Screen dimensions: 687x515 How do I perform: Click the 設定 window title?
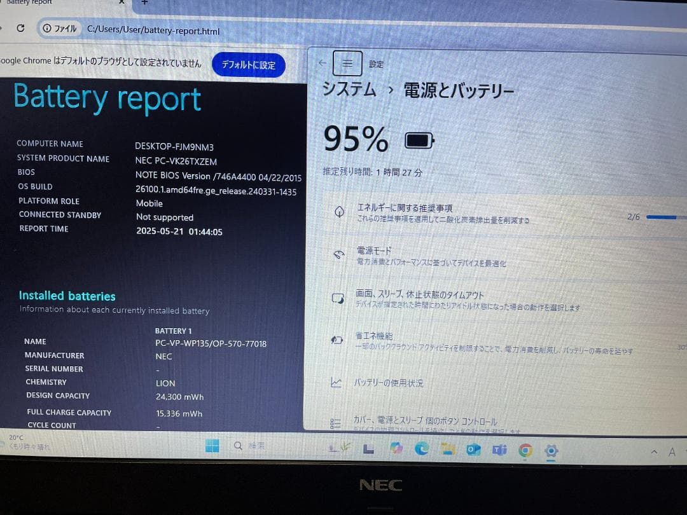click(x=376, y=64)
